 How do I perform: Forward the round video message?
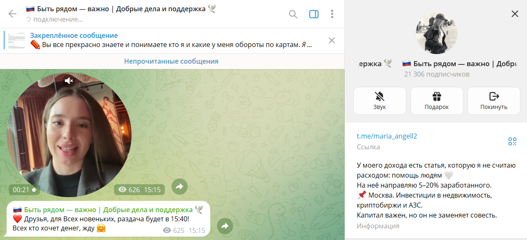(179, 187)
